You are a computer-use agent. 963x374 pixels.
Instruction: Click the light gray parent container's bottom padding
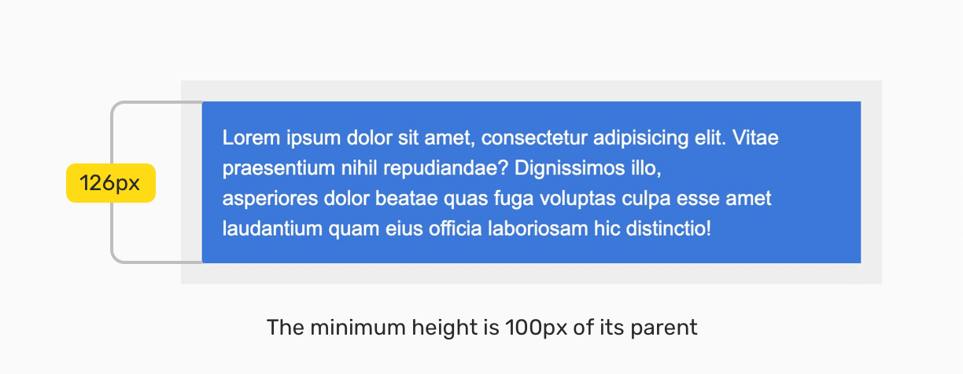click(x=531, y=273)
